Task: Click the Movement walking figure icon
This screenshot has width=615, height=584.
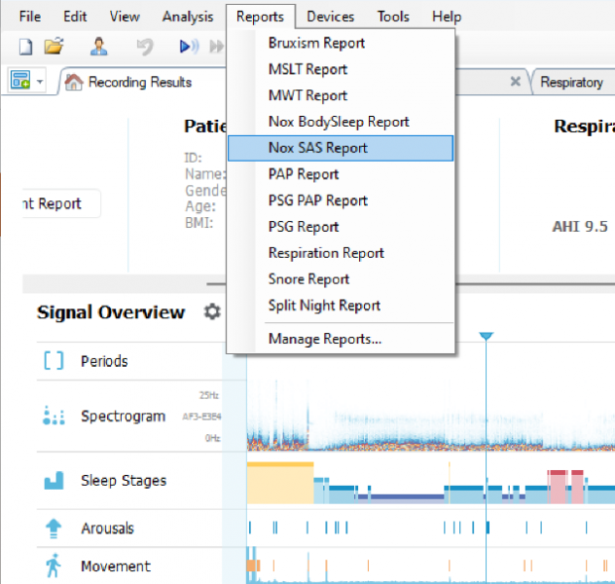Action: point(54,566)
